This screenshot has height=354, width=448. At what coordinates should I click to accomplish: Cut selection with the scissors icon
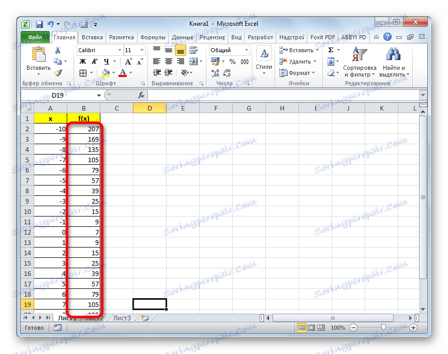(58, 50)
